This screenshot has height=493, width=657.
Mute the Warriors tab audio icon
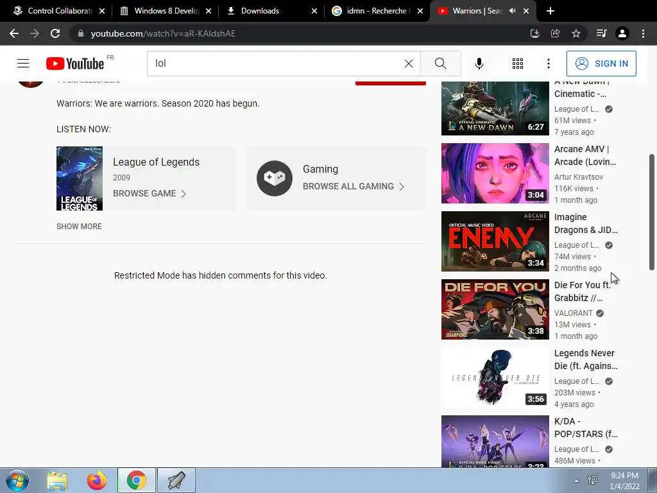512,11
